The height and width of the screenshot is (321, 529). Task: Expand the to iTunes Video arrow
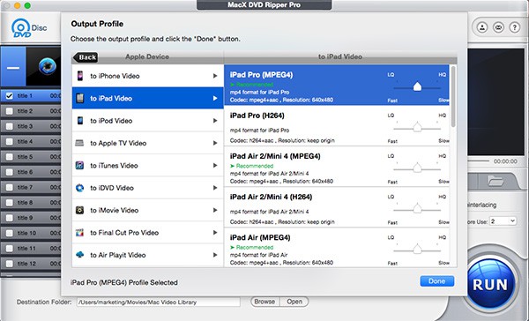[215, 166]
